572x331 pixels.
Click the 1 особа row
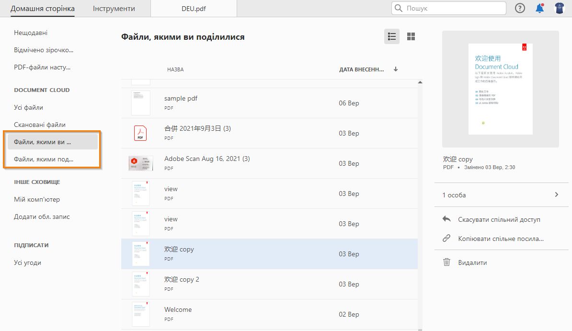point(501,195)
